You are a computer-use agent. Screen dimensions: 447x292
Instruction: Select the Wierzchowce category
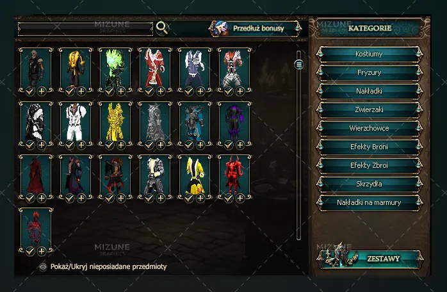click(369, 128)
